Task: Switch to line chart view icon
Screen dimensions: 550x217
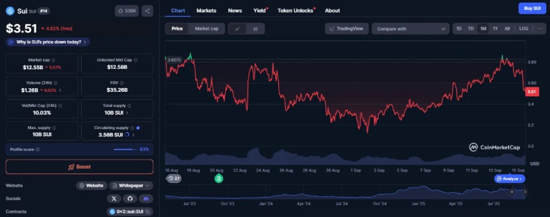Action: [x=237, y=28]
